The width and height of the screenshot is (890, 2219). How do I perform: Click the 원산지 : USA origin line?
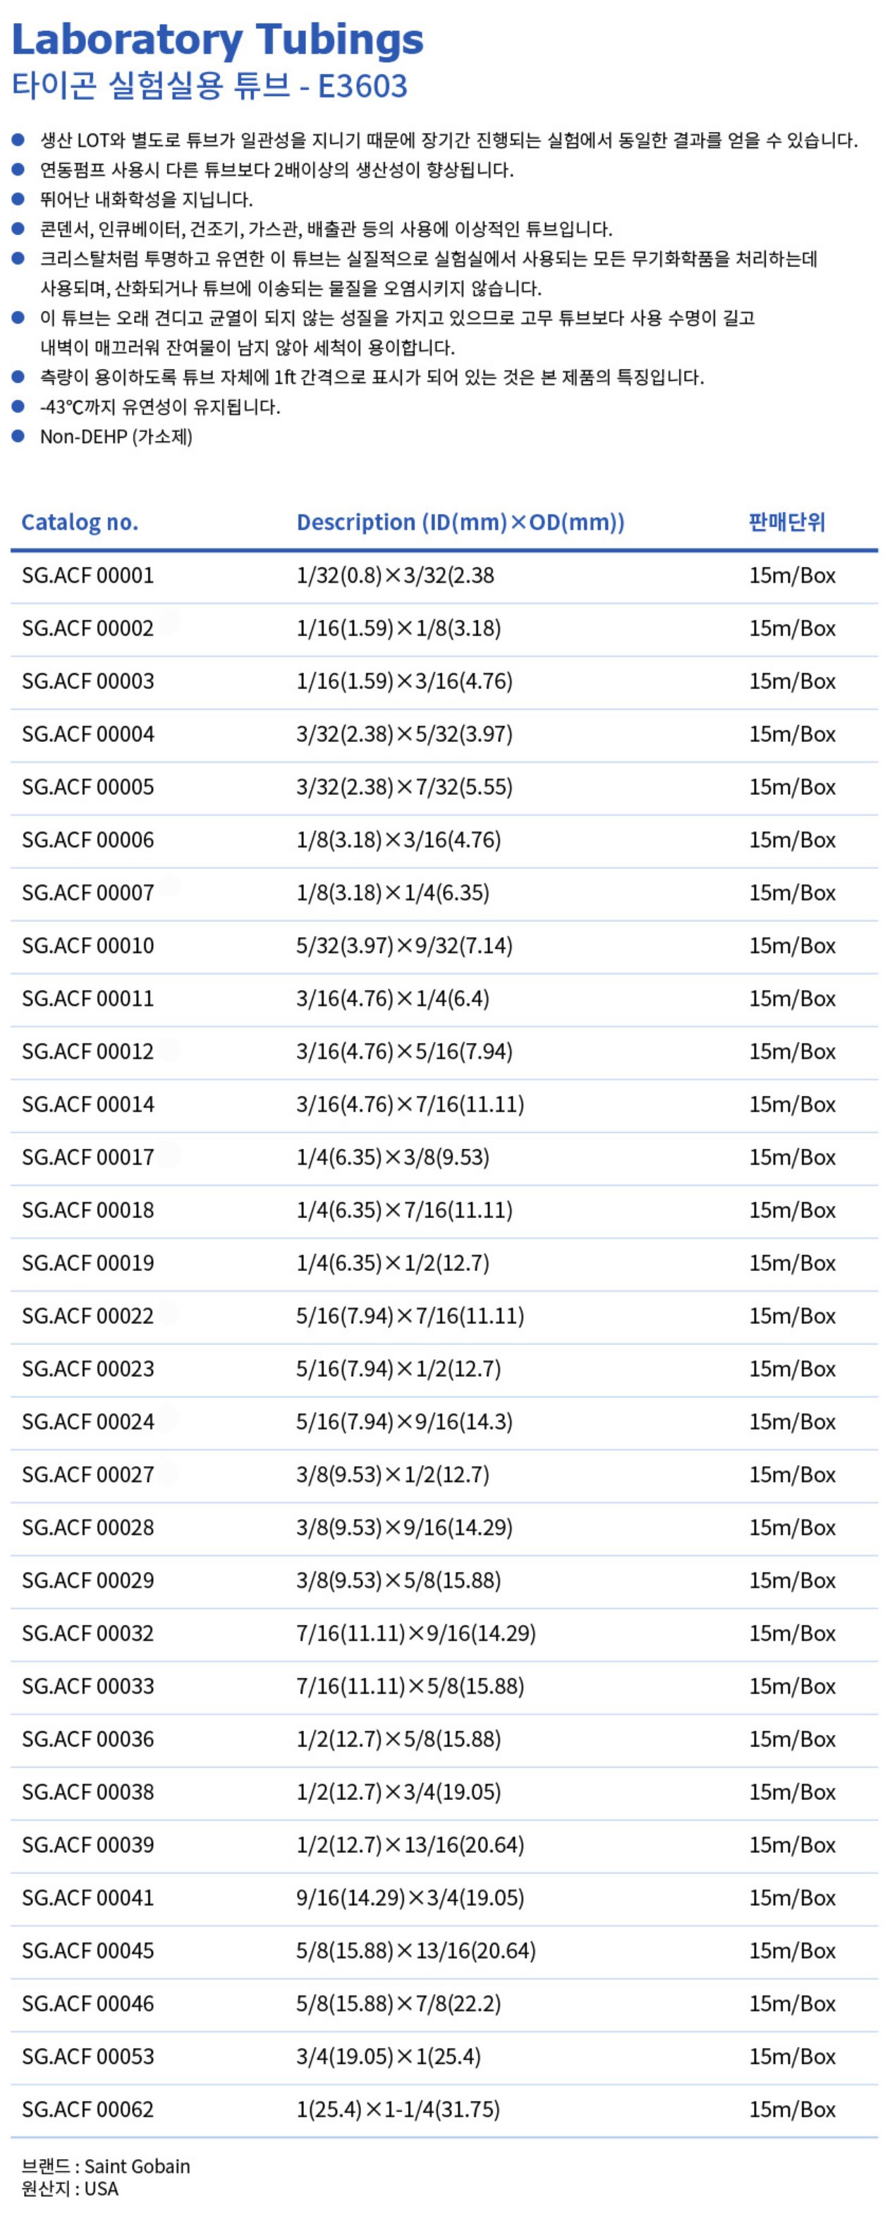(70, 2189)
